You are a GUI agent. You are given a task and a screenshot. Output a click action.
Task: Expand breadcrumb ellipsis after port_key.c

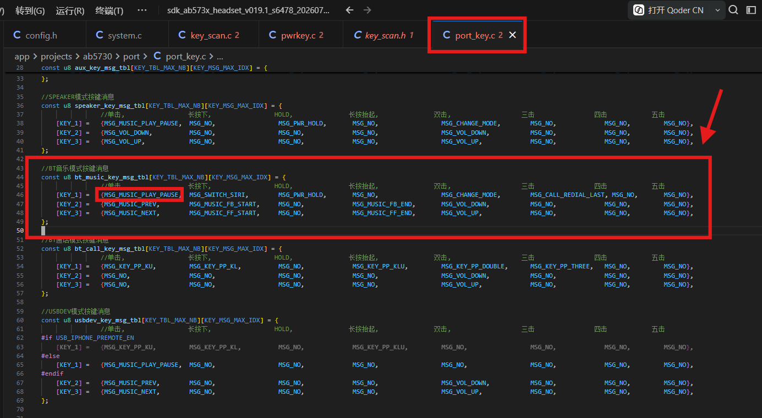(x=220, y=56)
